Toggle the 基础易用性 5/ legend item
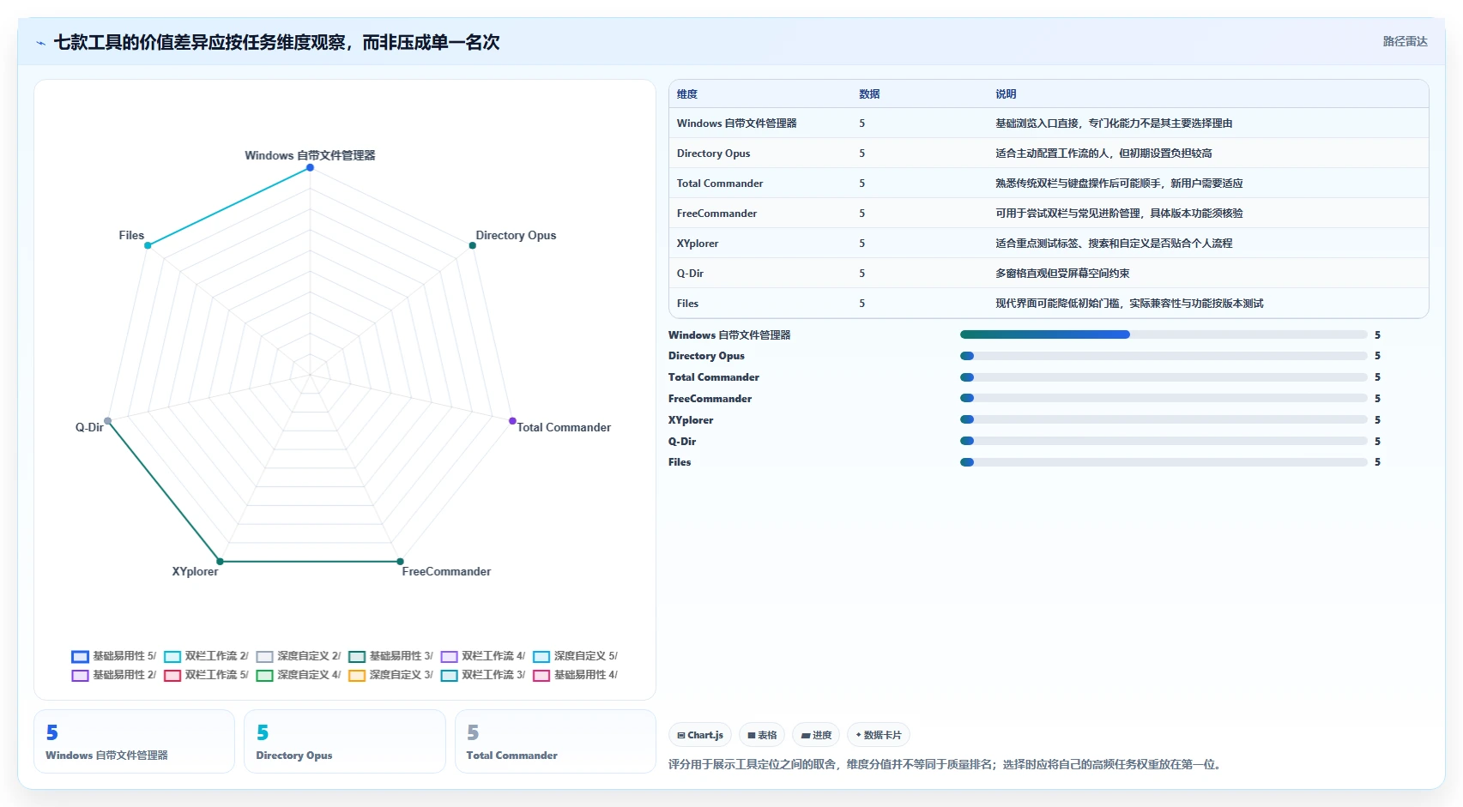The height and width of the screenshot is (807, 1463). tap(114, 656)
